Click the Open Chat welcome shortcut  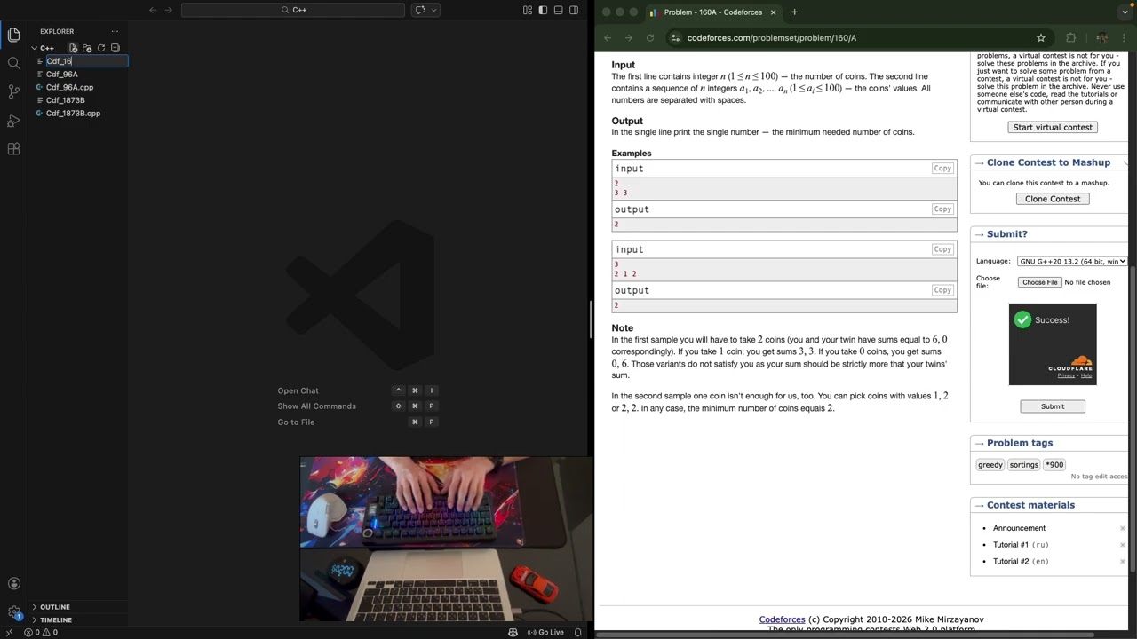pos(298,390)
